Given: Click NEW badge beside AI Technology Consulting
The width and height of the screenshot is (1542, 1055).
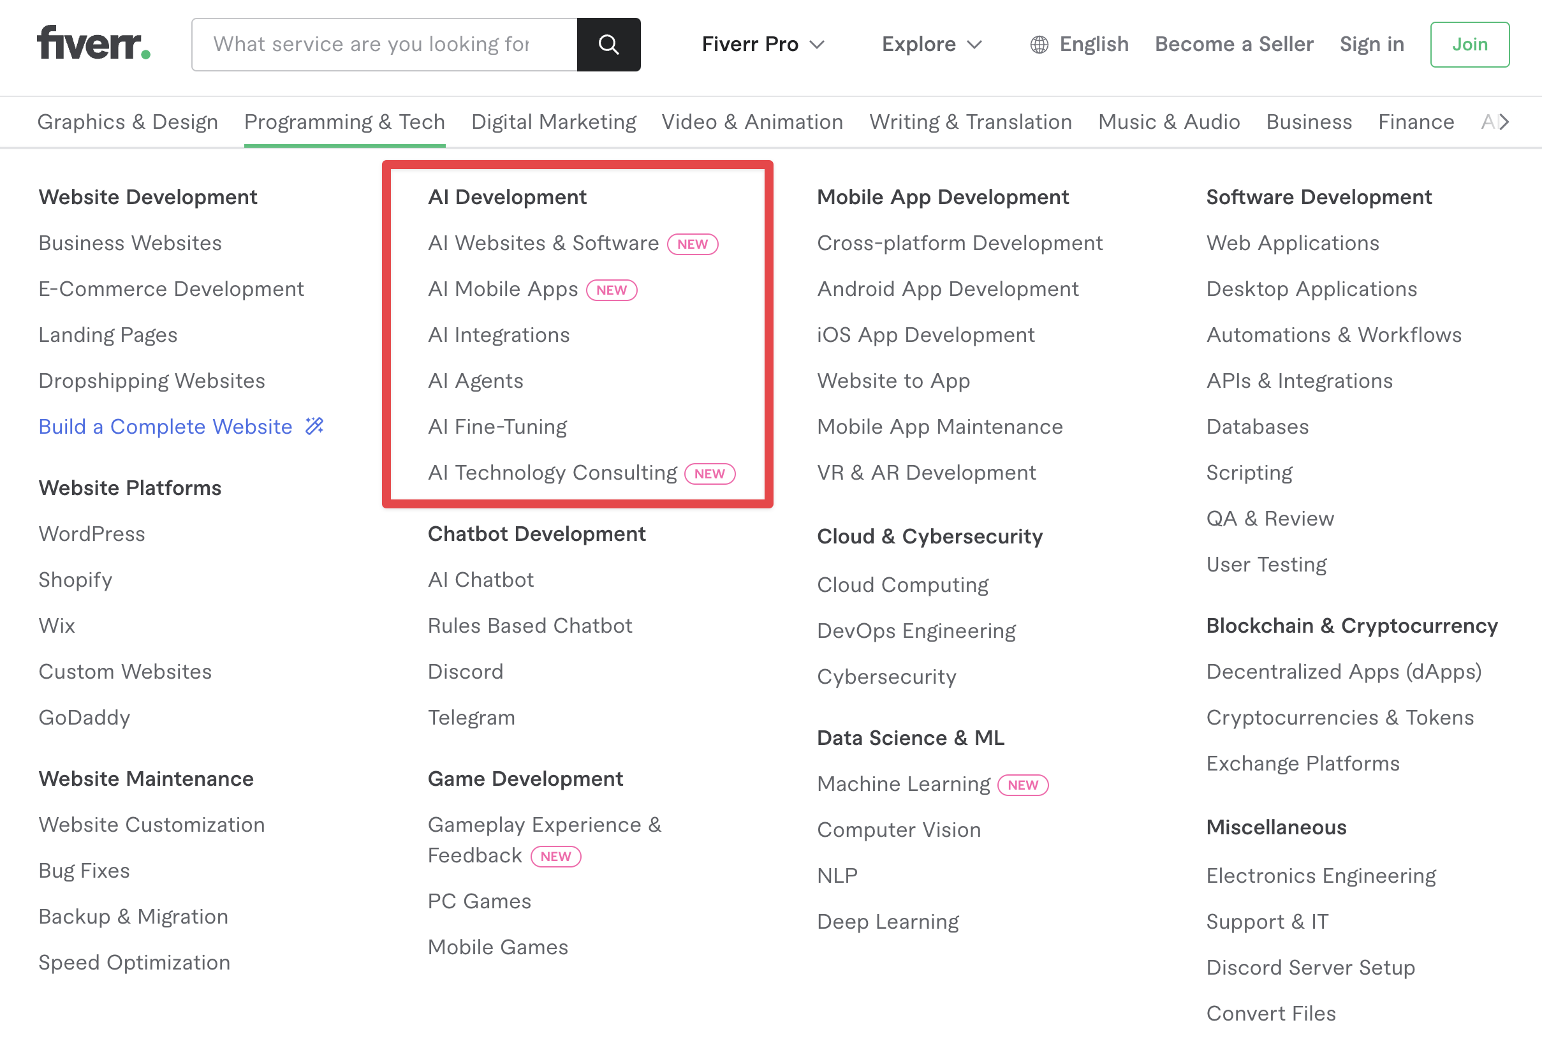Looking at the screenshot, I should click(x=709, y=474).
